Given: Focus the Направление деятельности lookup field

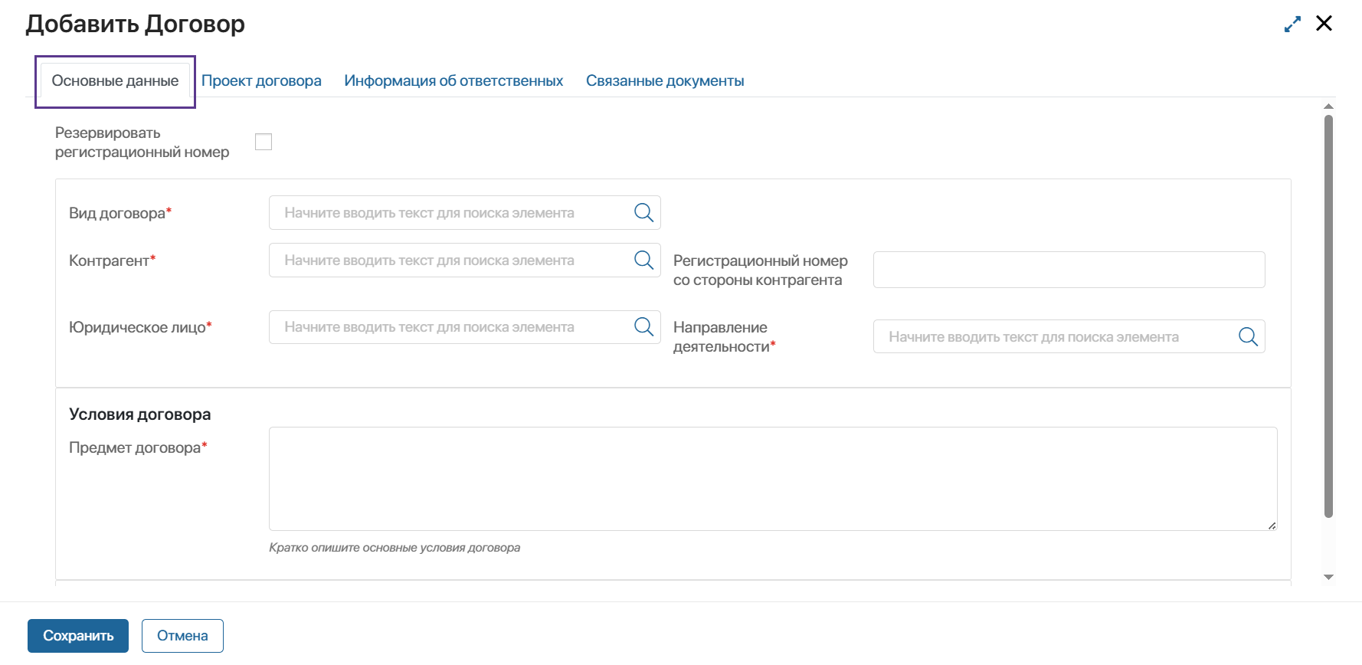Looking at the screenshot, I should coord(1057,337).
